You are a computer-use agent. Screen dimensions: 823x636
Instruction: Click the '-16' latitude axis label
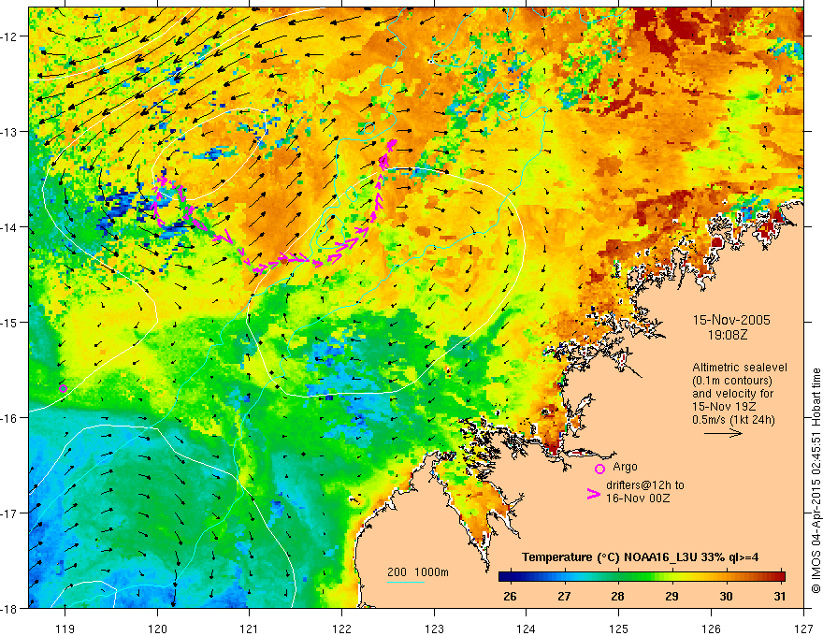[x=10, y=418]
